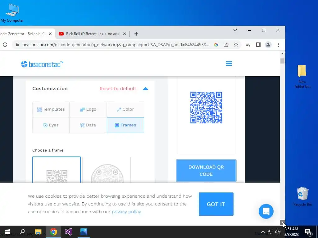Image resolution: width=318 pixels, height=238 pixels.
Task: Open the Windows Start menu
Action: pos(7,232)
